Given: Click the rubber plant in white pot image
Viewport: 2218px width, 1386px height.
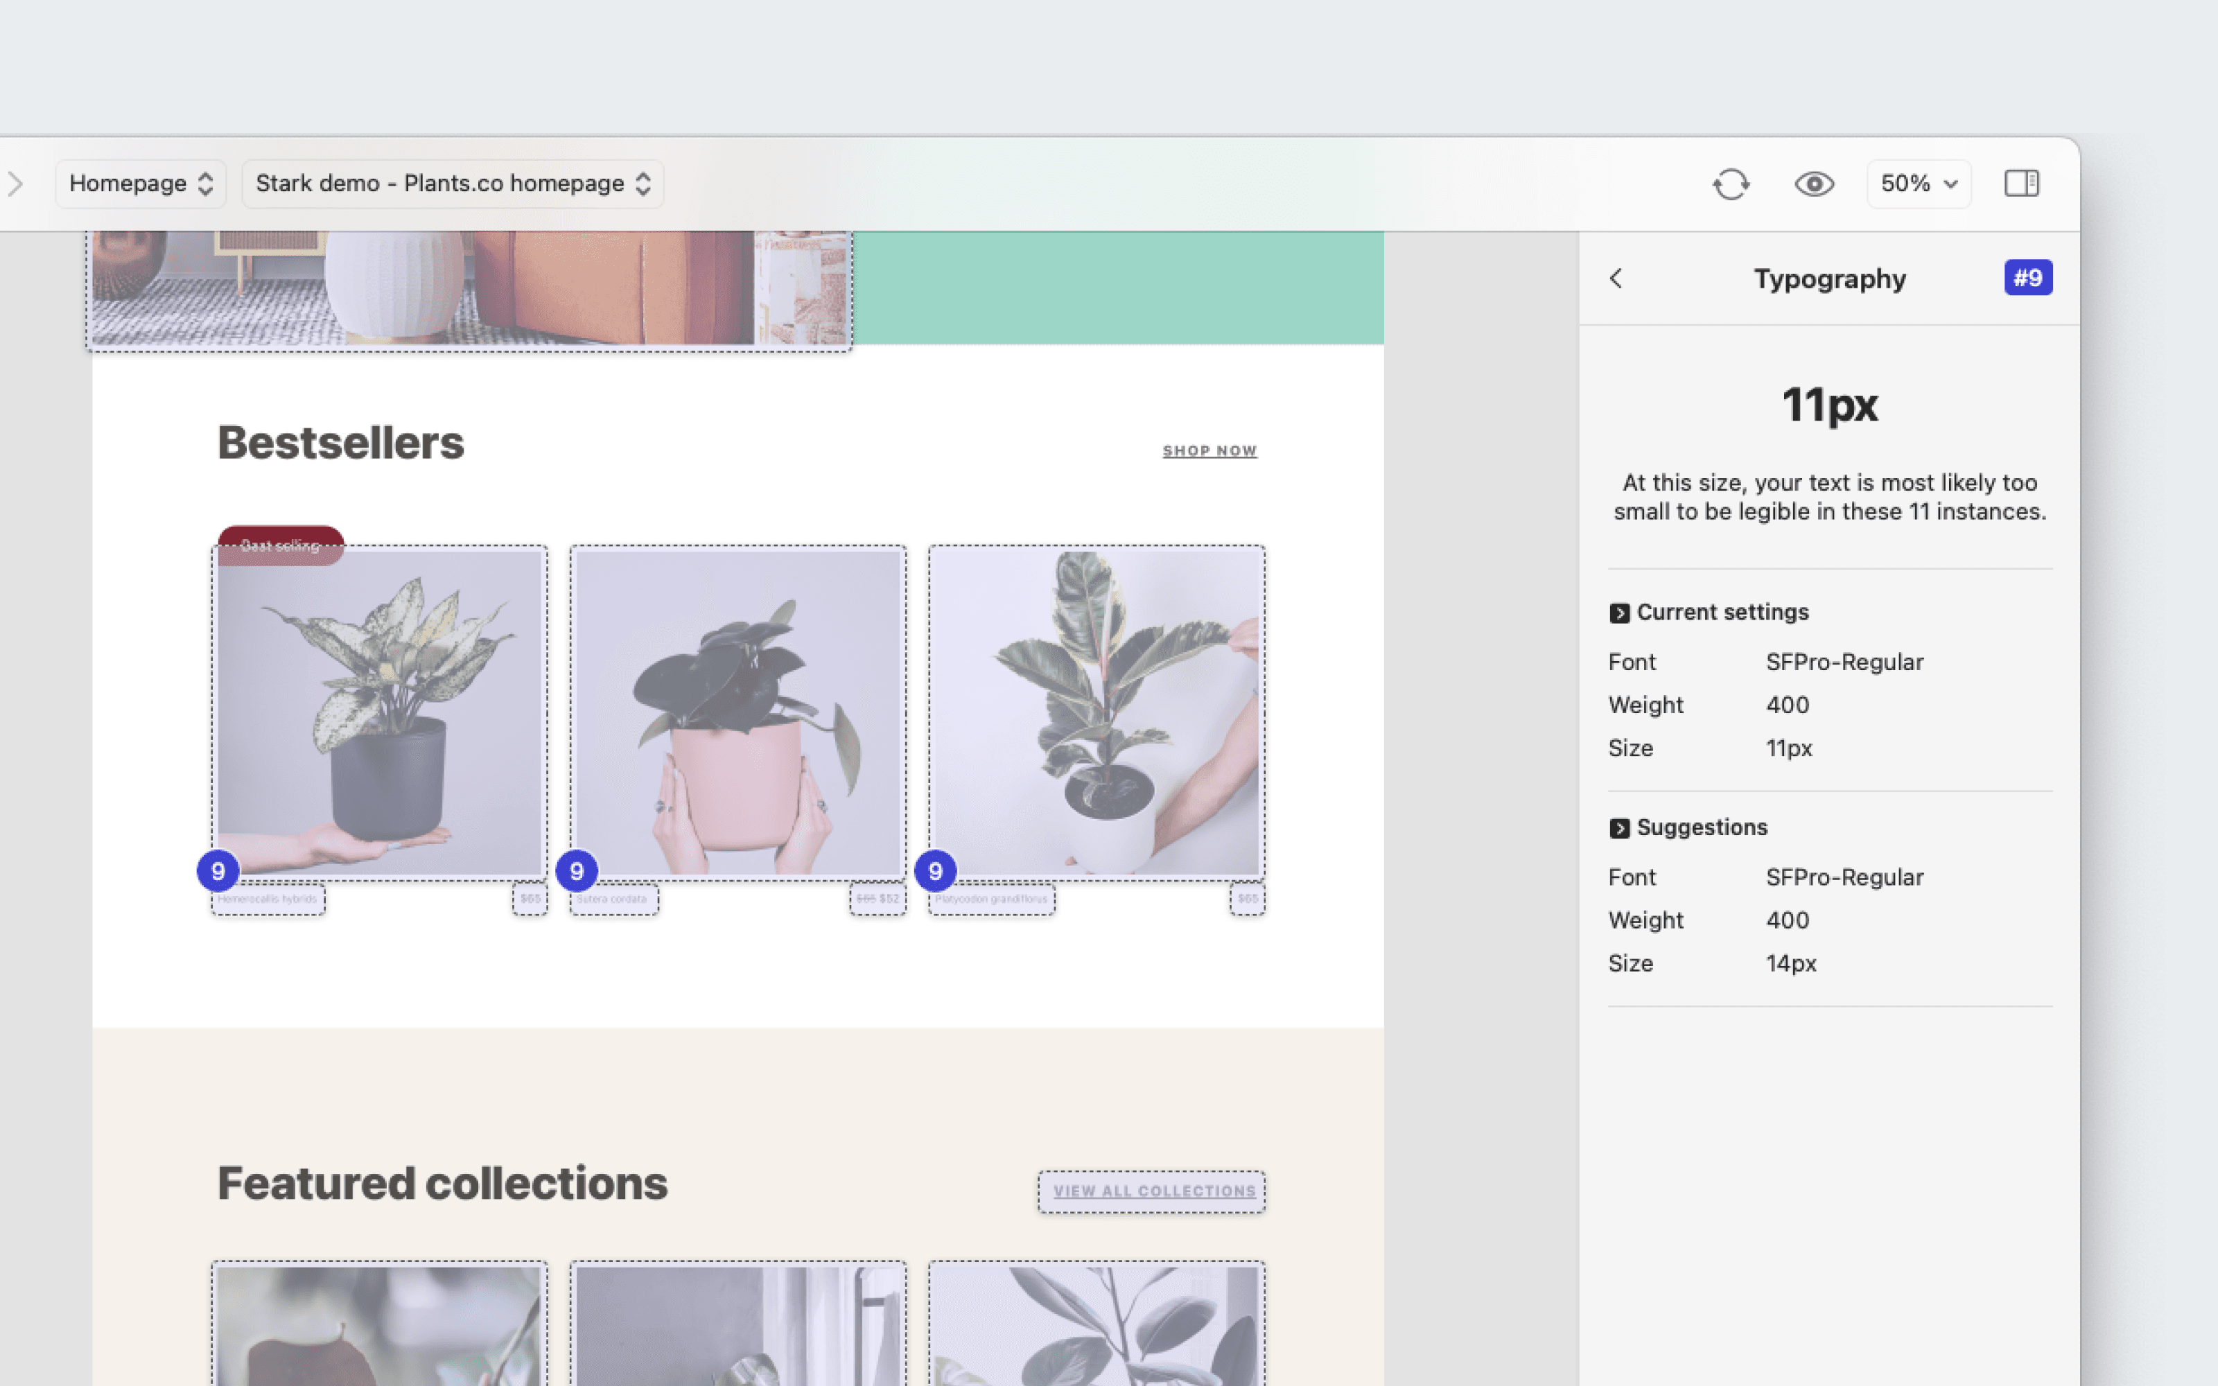Looking at the screenshot, I should click(x=1096, y=713).
